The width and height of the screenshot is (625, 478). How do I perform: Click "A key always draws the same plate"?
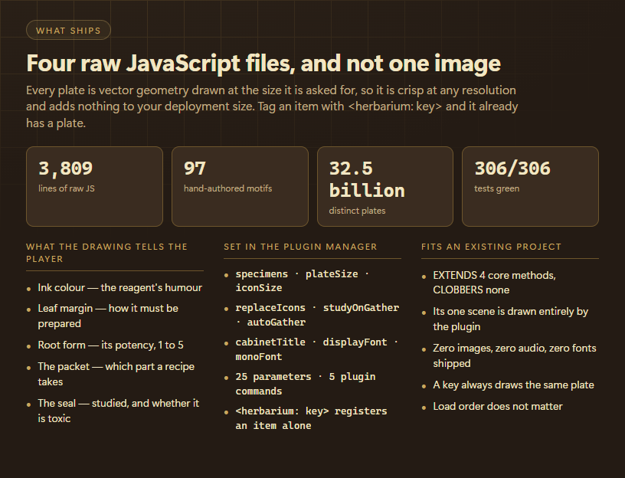coord(513,385)
